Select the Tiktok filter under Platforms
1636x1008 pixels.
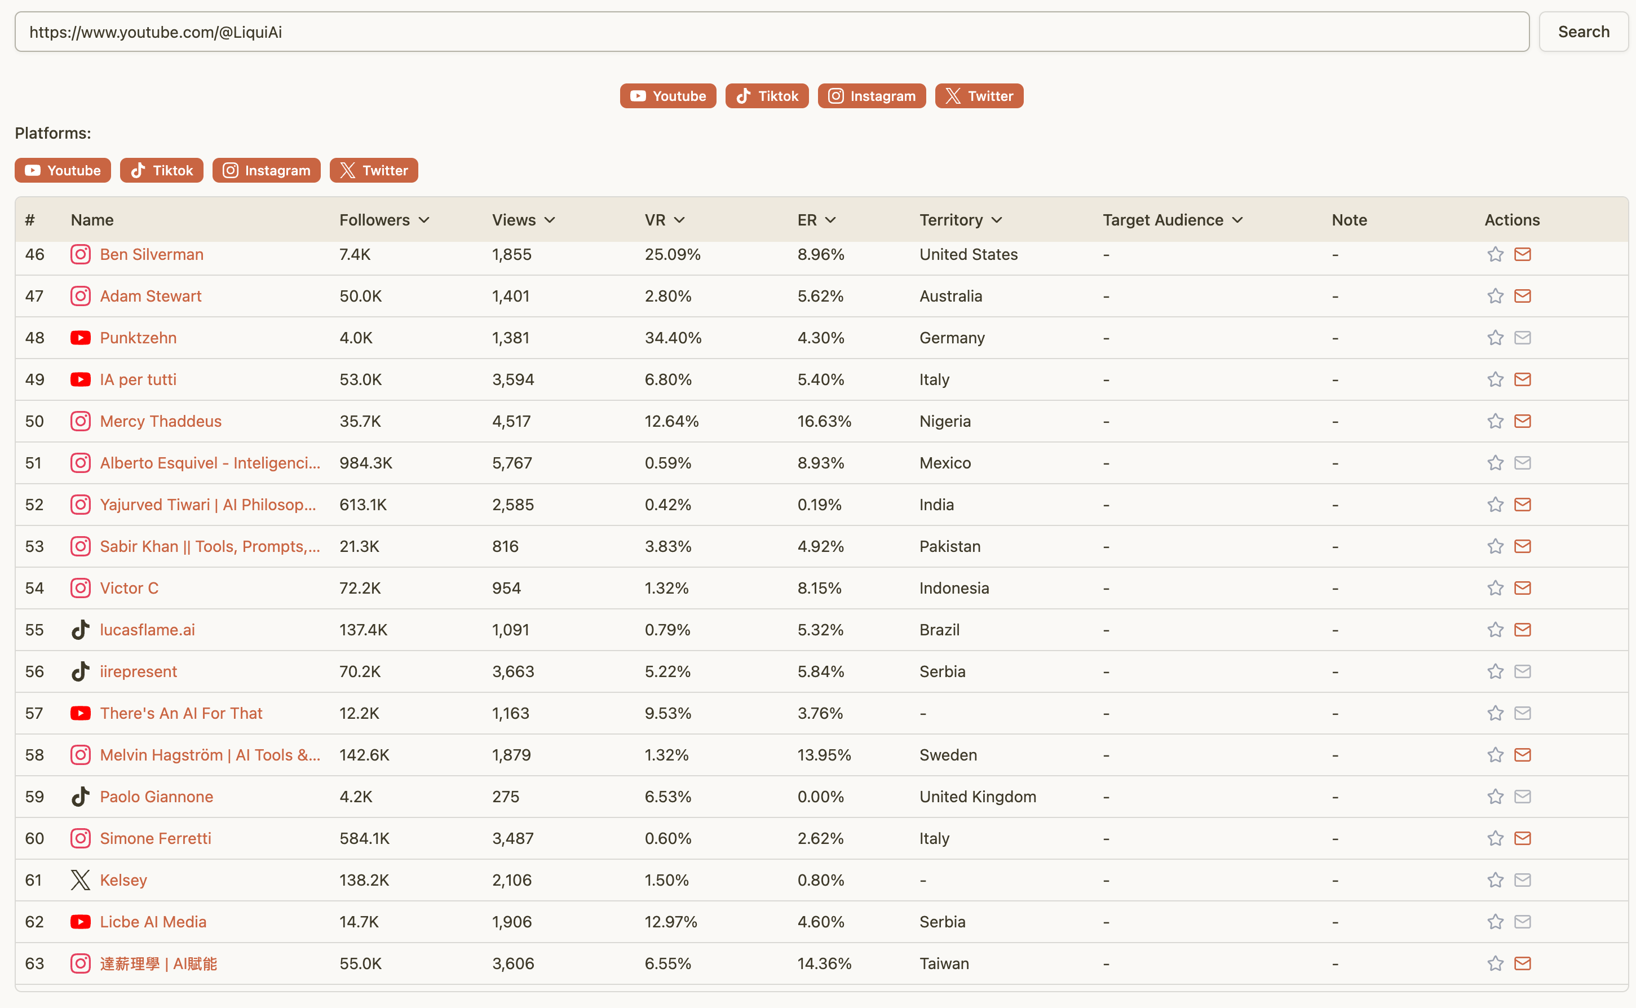[x=161, y=171]
